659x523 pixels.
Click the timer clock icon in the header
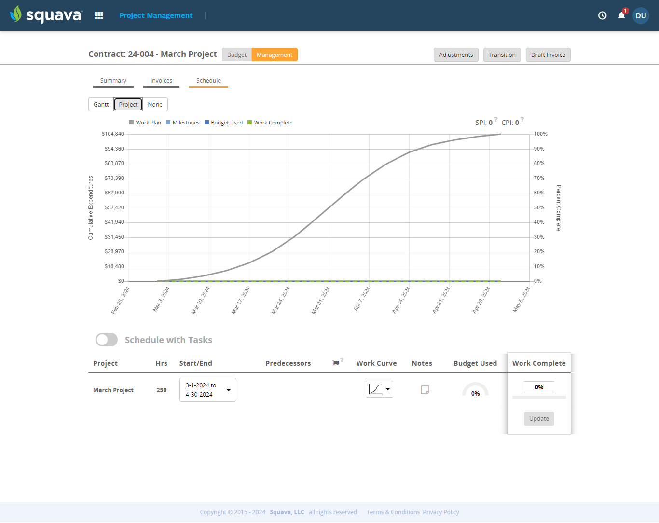(x=602, y=15)
